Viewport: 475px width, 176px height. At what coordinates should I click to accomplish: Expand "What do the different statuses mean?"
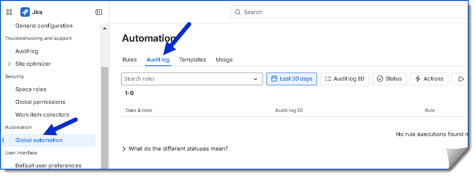tap(175, 149)
